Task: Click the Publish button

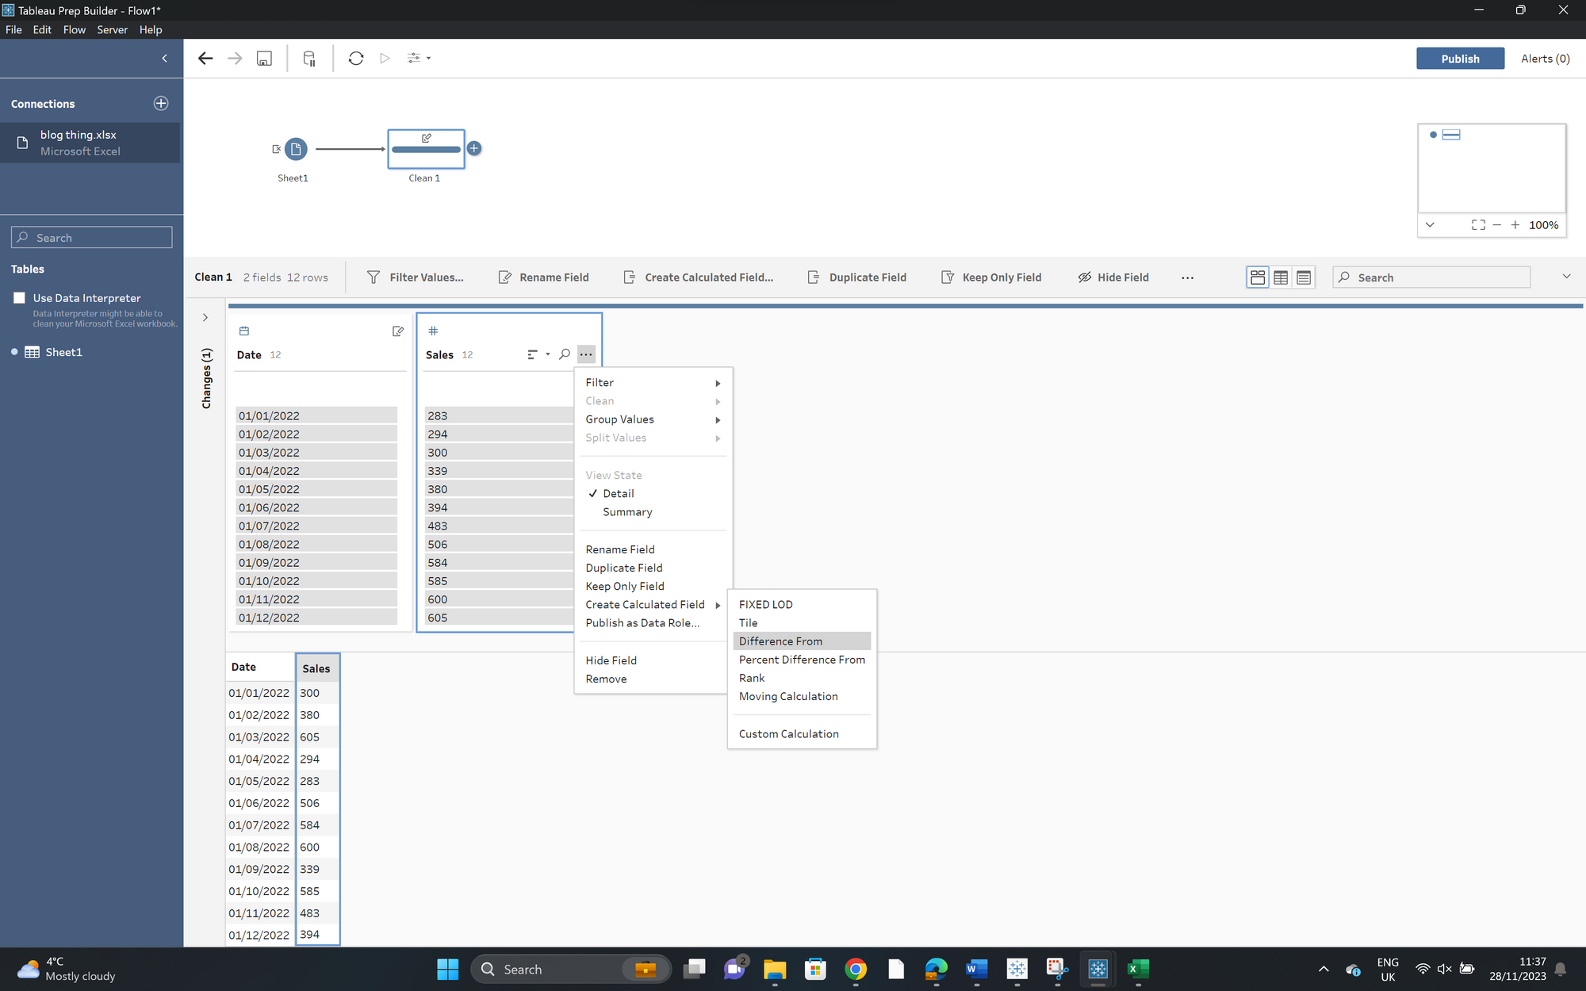Action: click(x=1459, y=59)
